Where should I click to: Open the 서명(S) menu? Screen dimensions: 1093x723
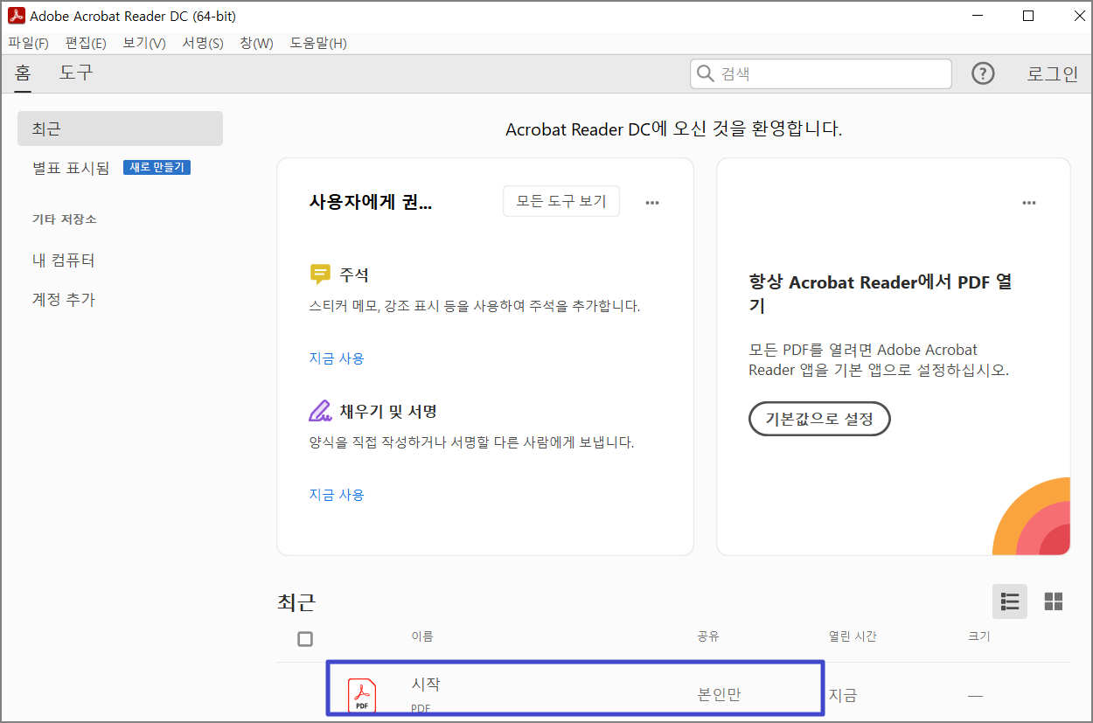[x=203, y=43]
